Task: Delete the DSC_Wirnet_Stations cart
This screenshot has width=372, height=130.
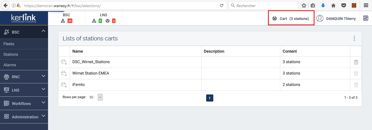Action: tap(356, 62)
